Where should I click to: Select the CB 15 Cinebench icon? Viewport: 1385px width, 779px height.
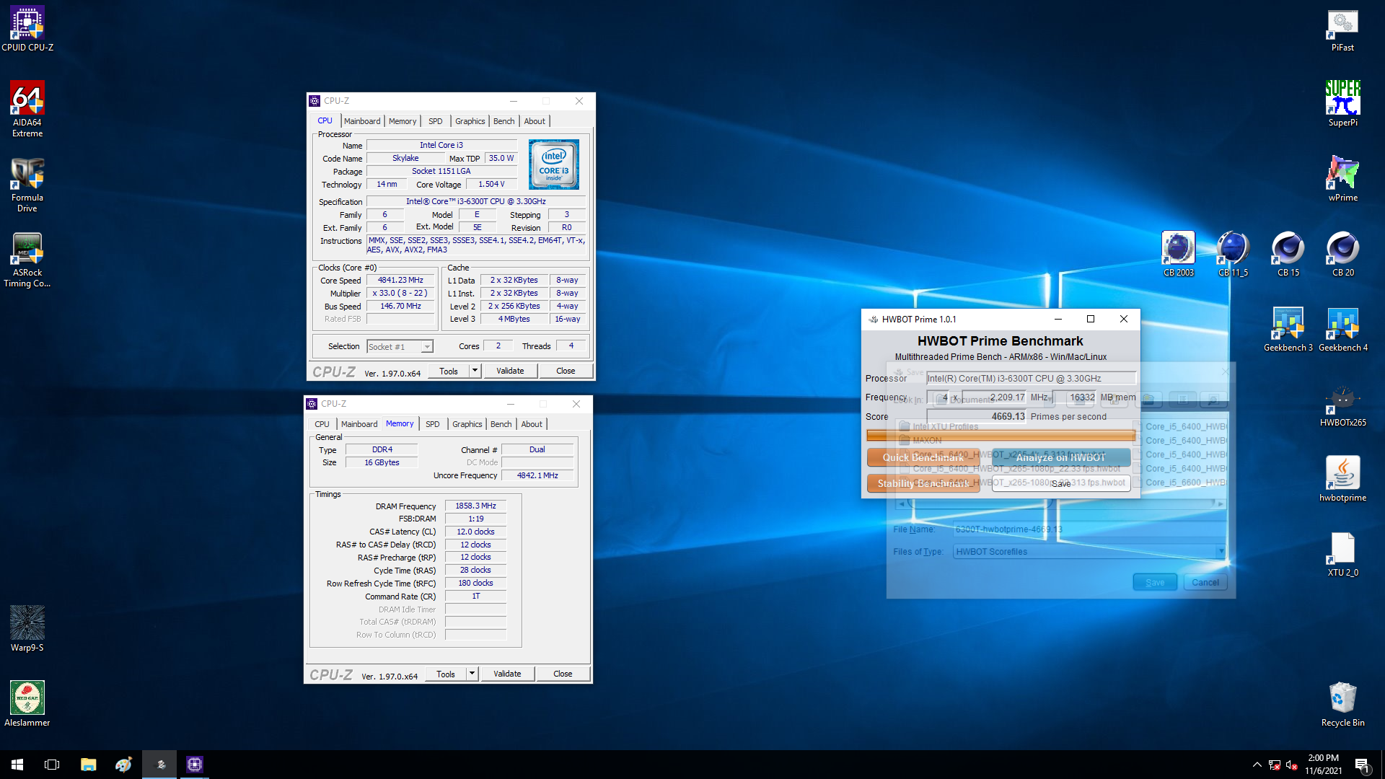(1288, 254)
